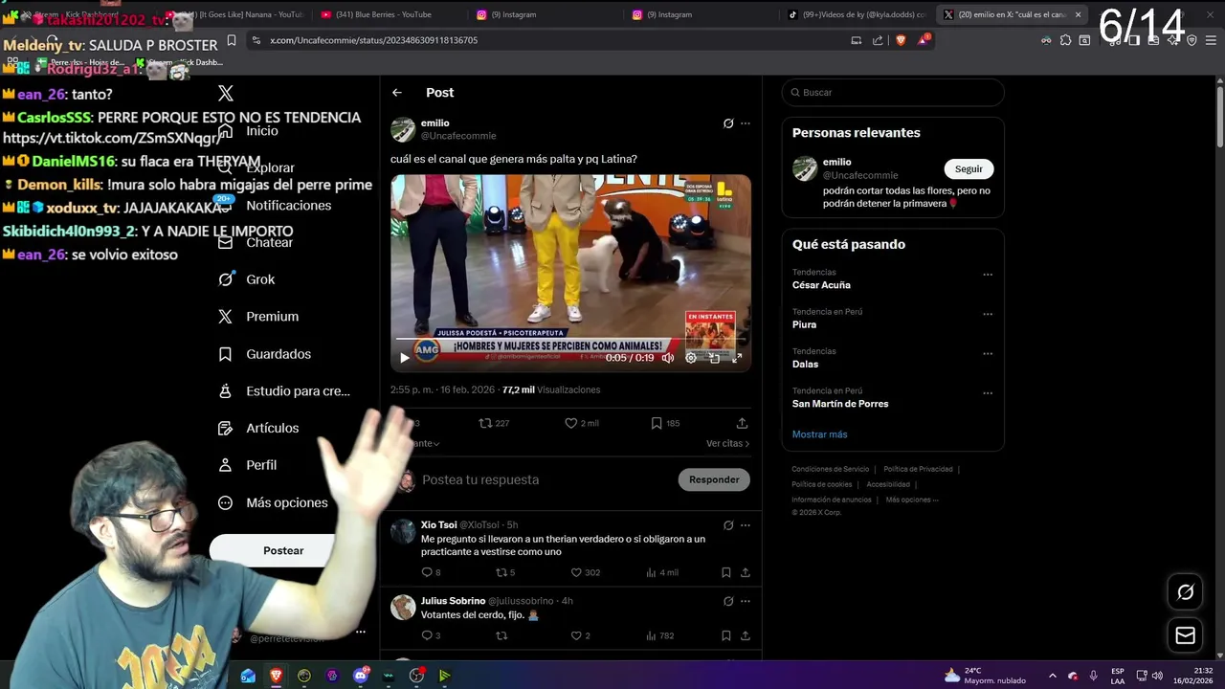View analytics of Xio Tsoi's comment

[x=662, y=572]
